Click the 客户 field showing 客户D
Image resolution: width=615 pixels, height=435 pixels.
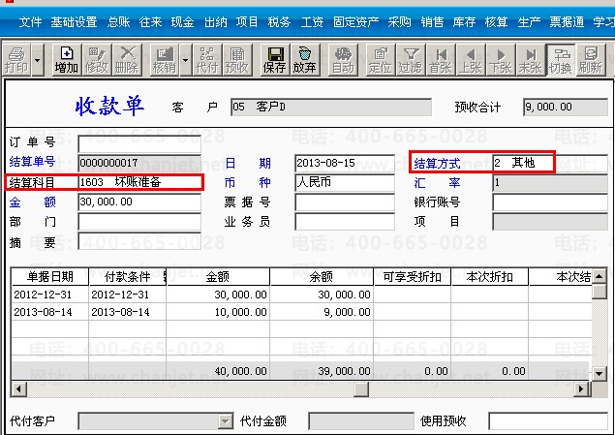coord(331,108)
